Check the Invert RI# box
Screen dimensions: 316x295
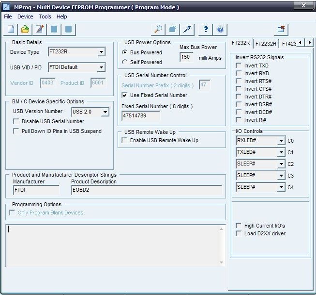(x=239, y=120)
